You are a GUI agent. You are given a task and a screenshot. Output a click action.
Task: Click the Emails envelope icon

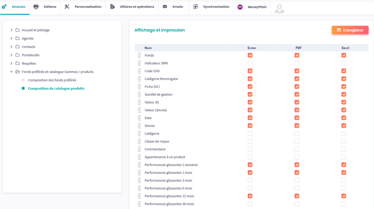pyautogui.click(x=165, y=7)
